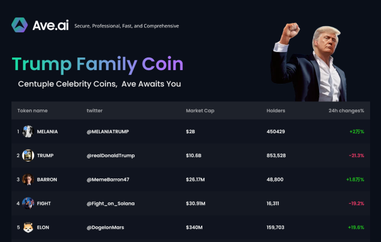The height and width of the screenshot is (242, 381).
Task: Click the ELON Shiba dog token icon
Action: click(28, 228)
